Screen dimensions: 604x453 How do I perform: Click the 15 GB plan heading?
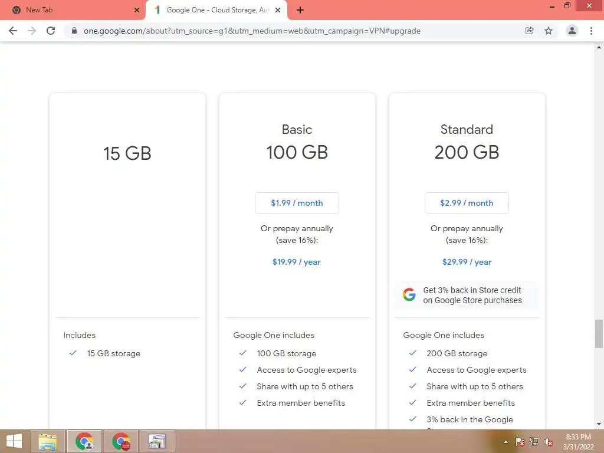tap(127, 153)
